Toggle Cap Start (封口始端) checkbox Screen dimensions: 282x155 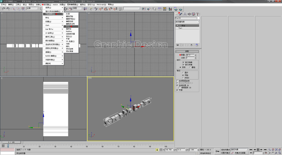pyautogui.click(x=183, y=62)
